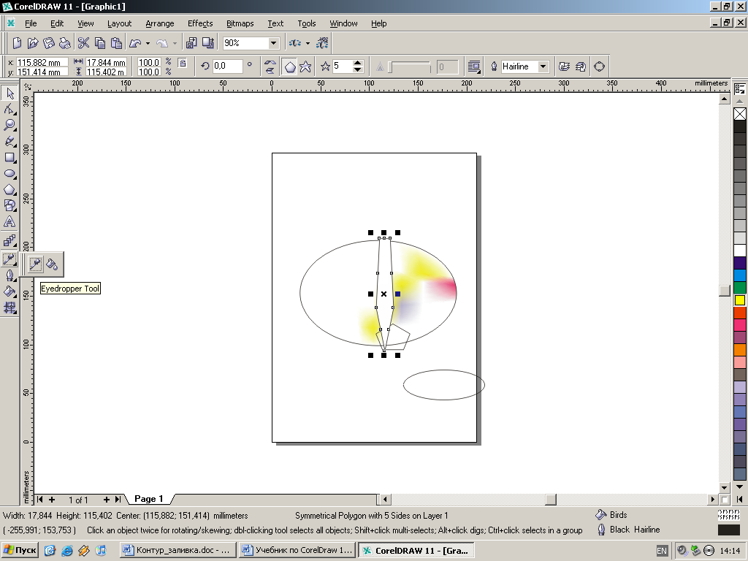Open the application launcher dropdown arrow
The width and height of the screenshot is (748, 561).
tap(308, 43)
